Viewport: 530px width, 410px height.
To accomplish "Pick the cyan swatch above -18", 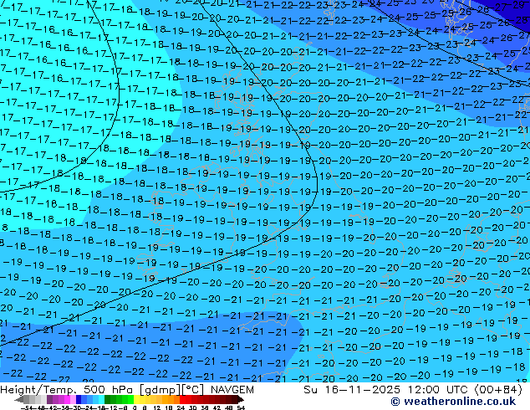I will [x=101, y=400].
